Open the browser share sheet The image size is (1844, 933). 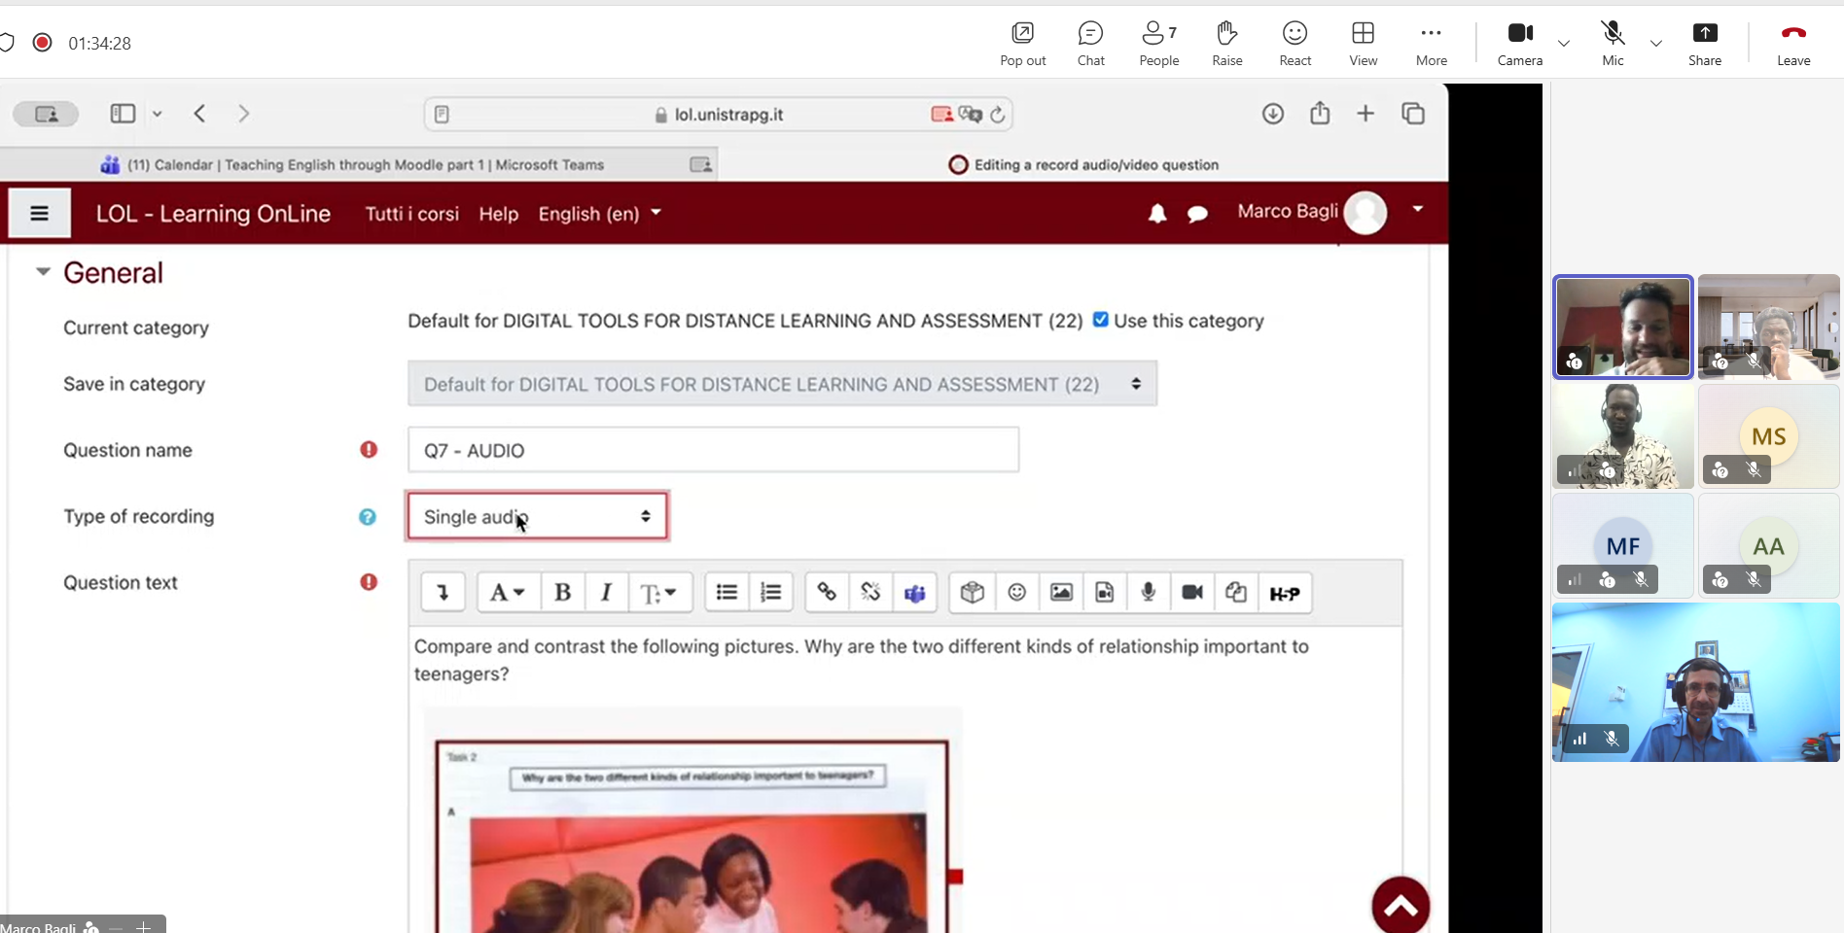[1319, 113]
